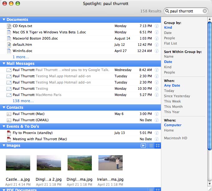Screen dimensions: 212x191
Task: Filter results to This Month
Action: [173, 107]
